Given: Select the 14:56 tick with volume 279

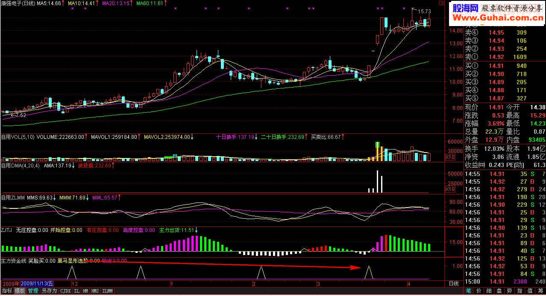Looking at the screenshot, I should click(505, 189).
